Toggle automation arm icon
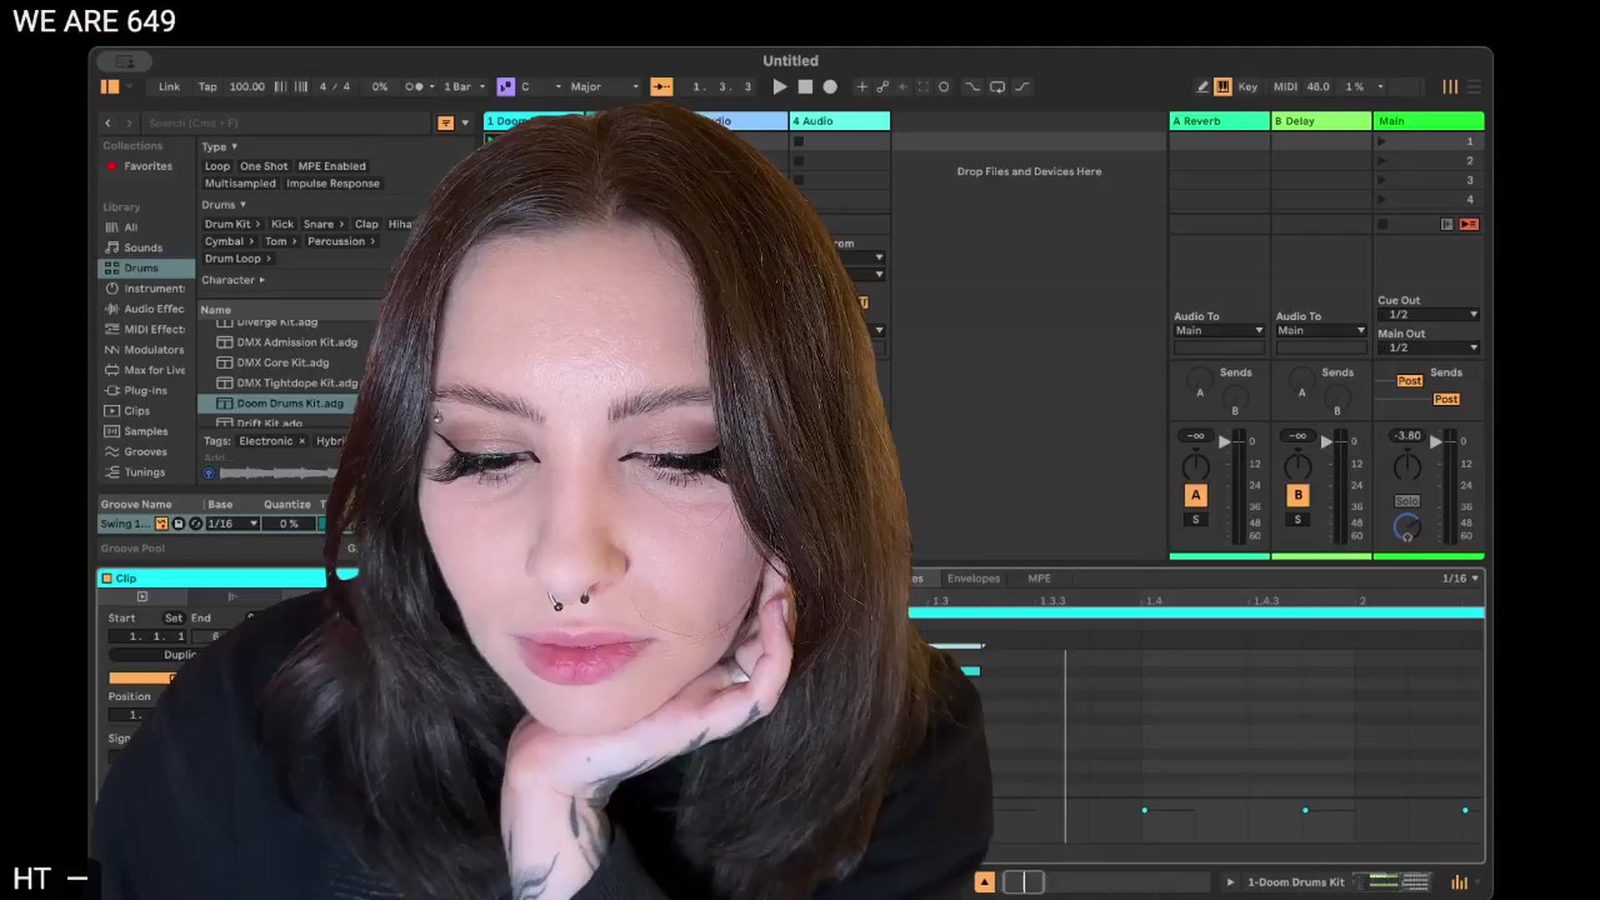1600x900 pixels. (x=882, y=87)
